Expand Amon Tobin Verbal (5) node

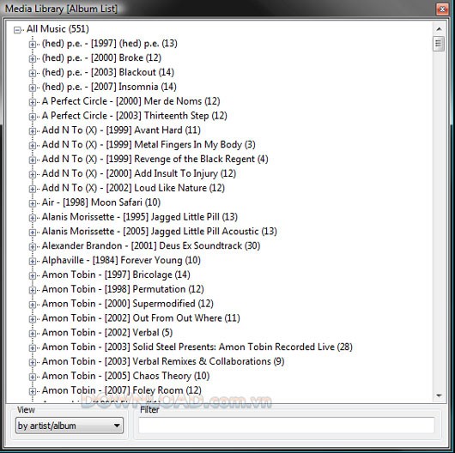click(x=33, y=333)
